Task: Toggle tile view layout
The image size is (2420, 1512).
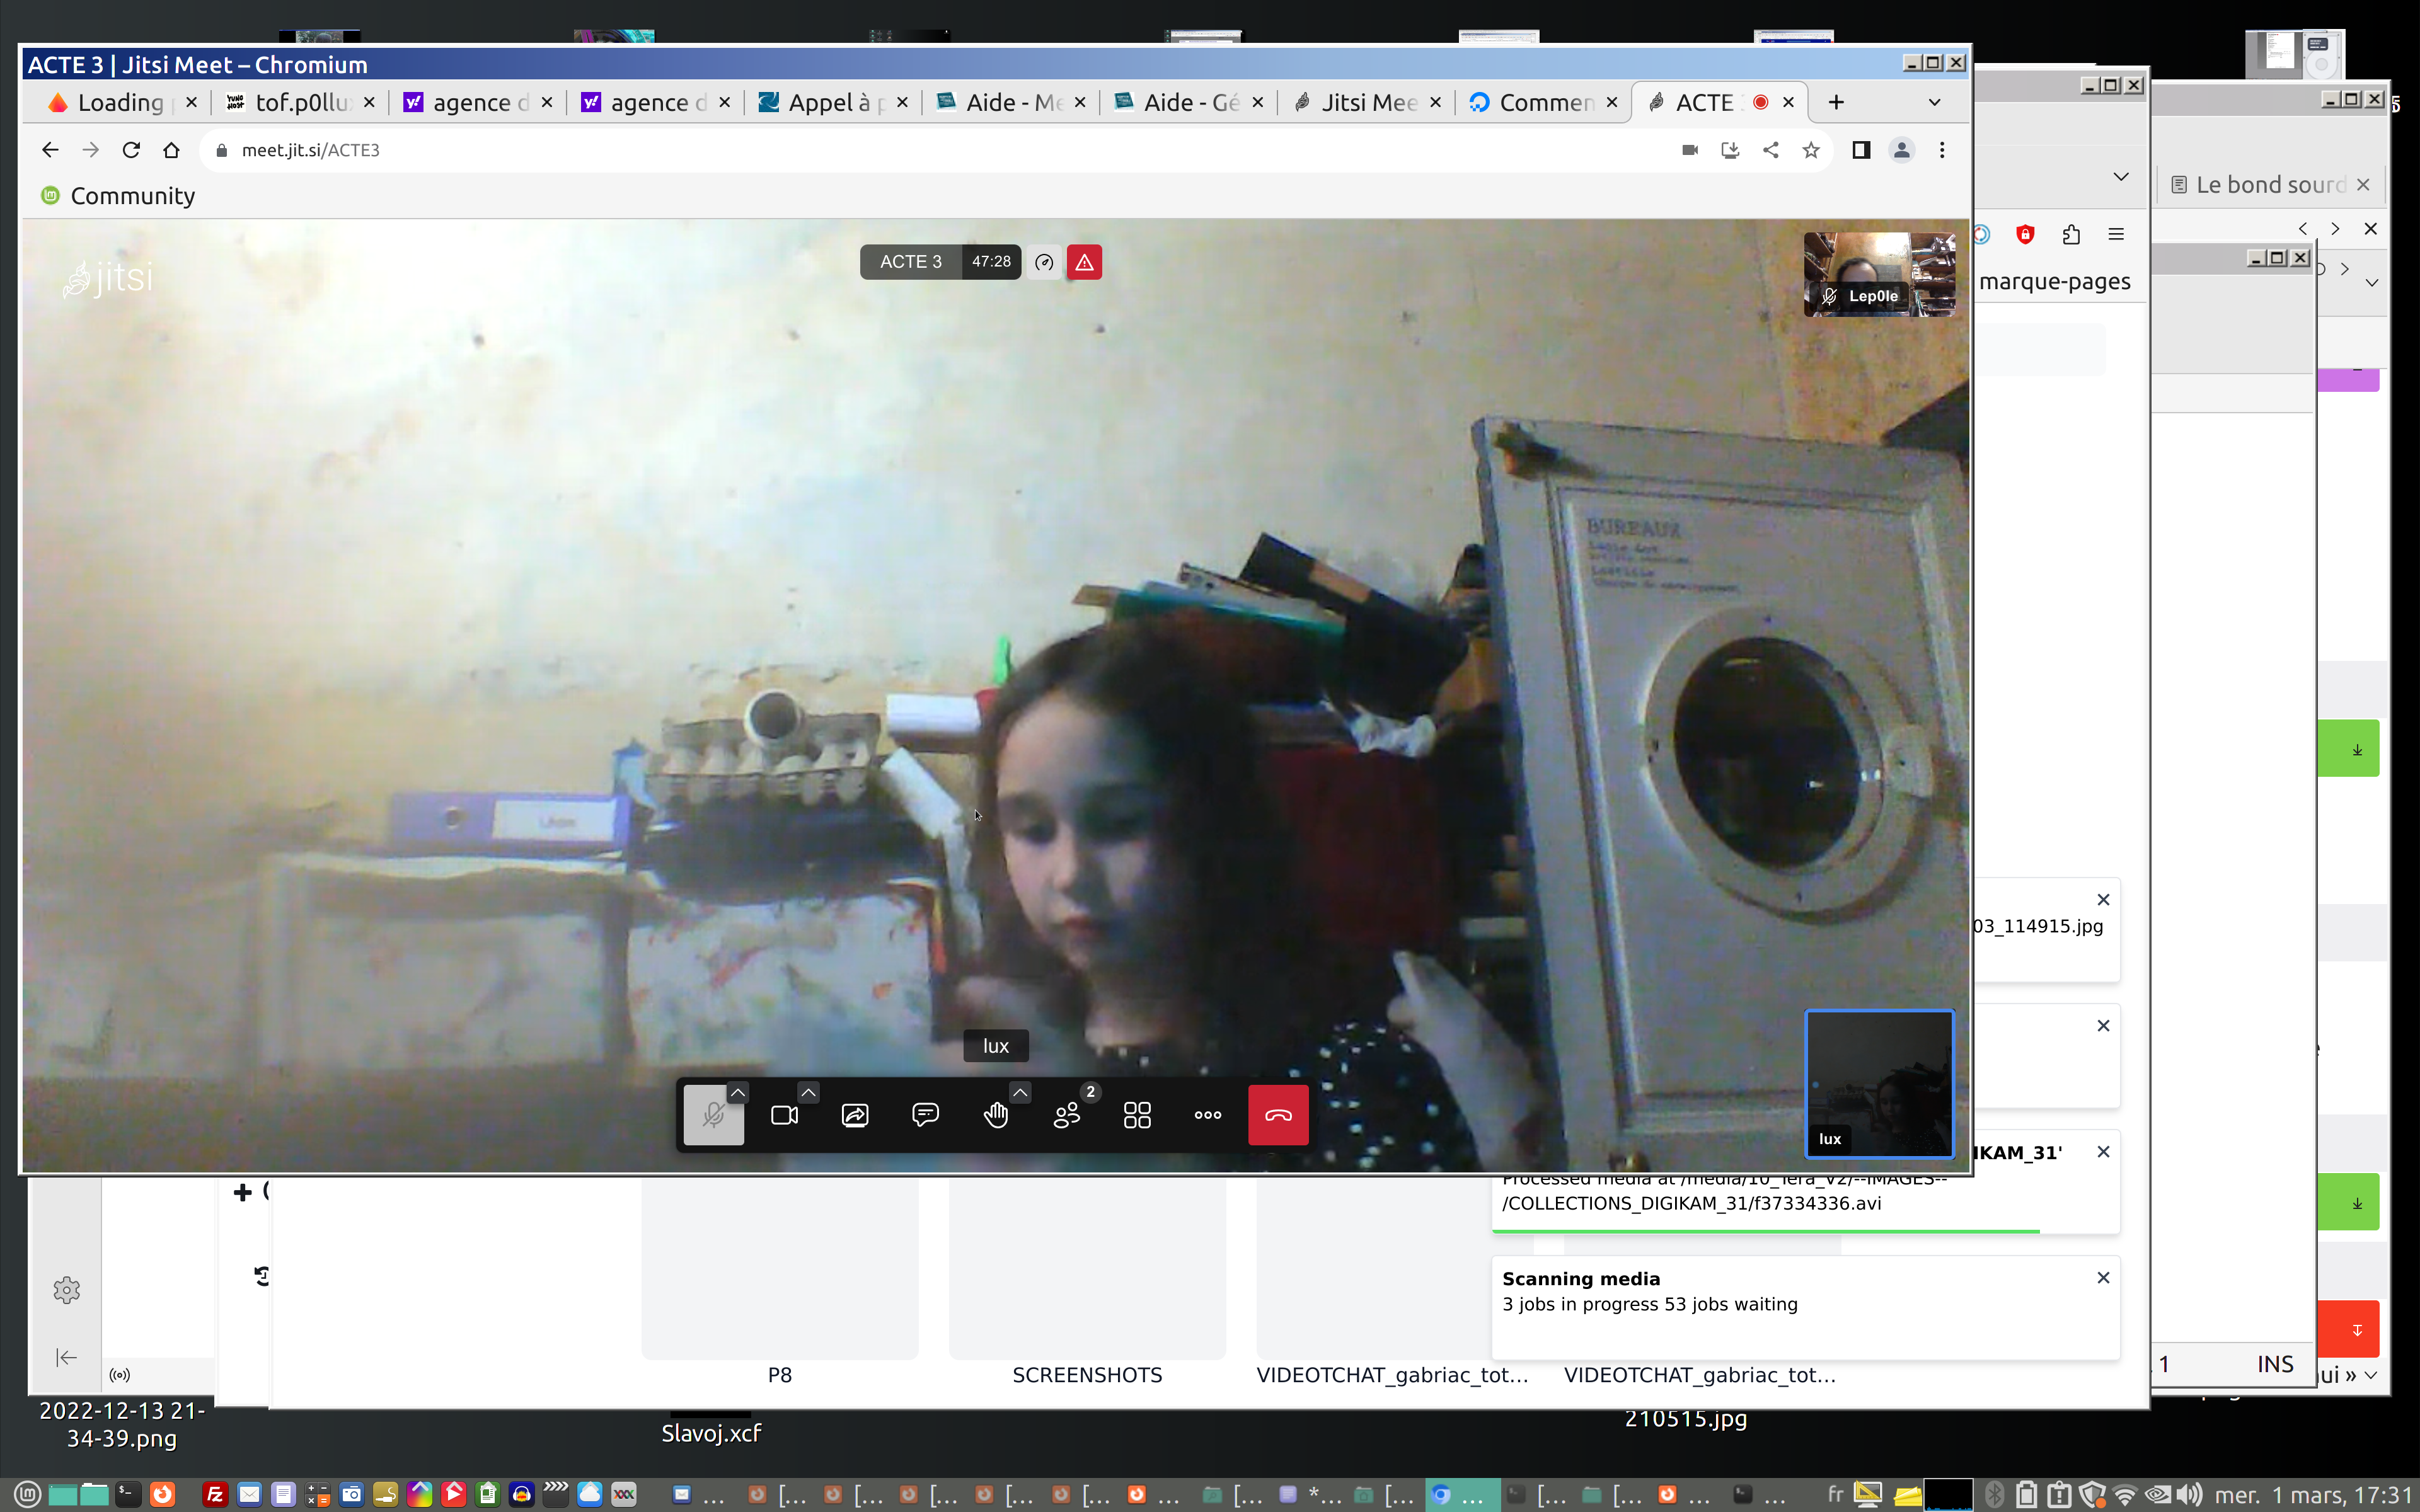Action: [x=1137, y=1115]
